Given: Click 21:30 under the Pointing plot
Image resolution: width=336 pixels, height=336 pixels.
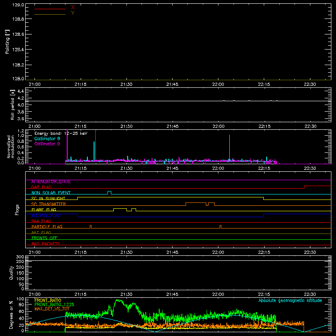Looking at the screenshot, I should tap(126, 84).
